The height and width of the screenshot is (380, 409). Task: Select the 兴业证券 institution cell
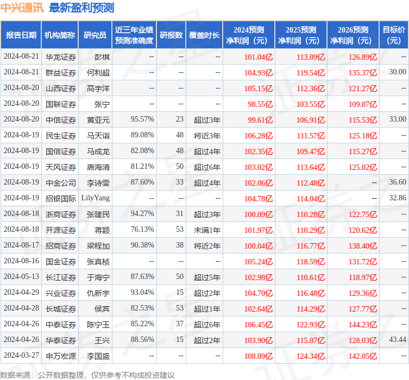(60, 293)
